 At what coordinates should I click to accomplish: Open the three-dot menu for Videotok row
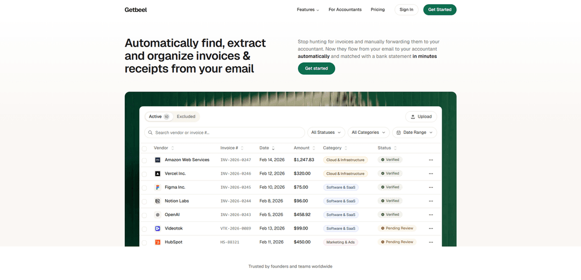pos(430,228)
